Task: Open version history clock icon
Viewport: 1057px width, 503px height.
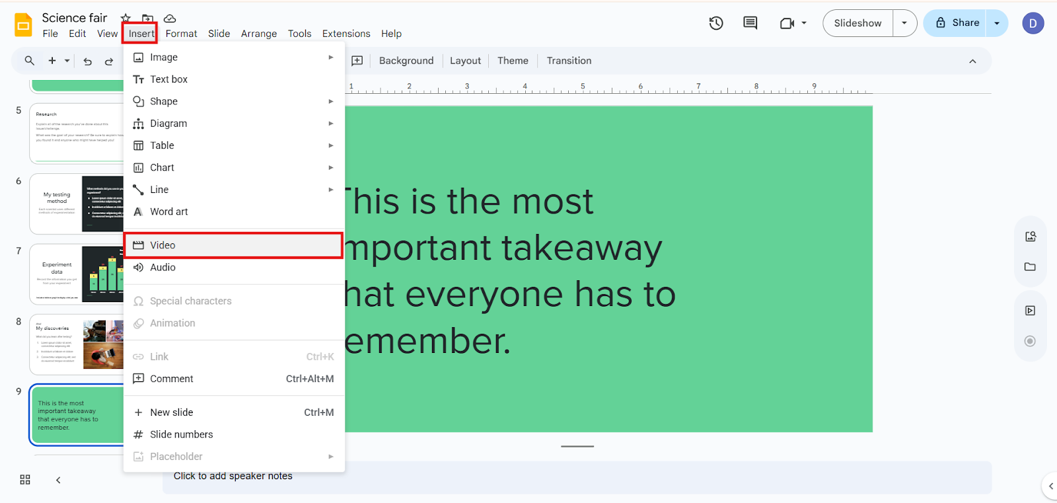Action: (x=716, y=23)
